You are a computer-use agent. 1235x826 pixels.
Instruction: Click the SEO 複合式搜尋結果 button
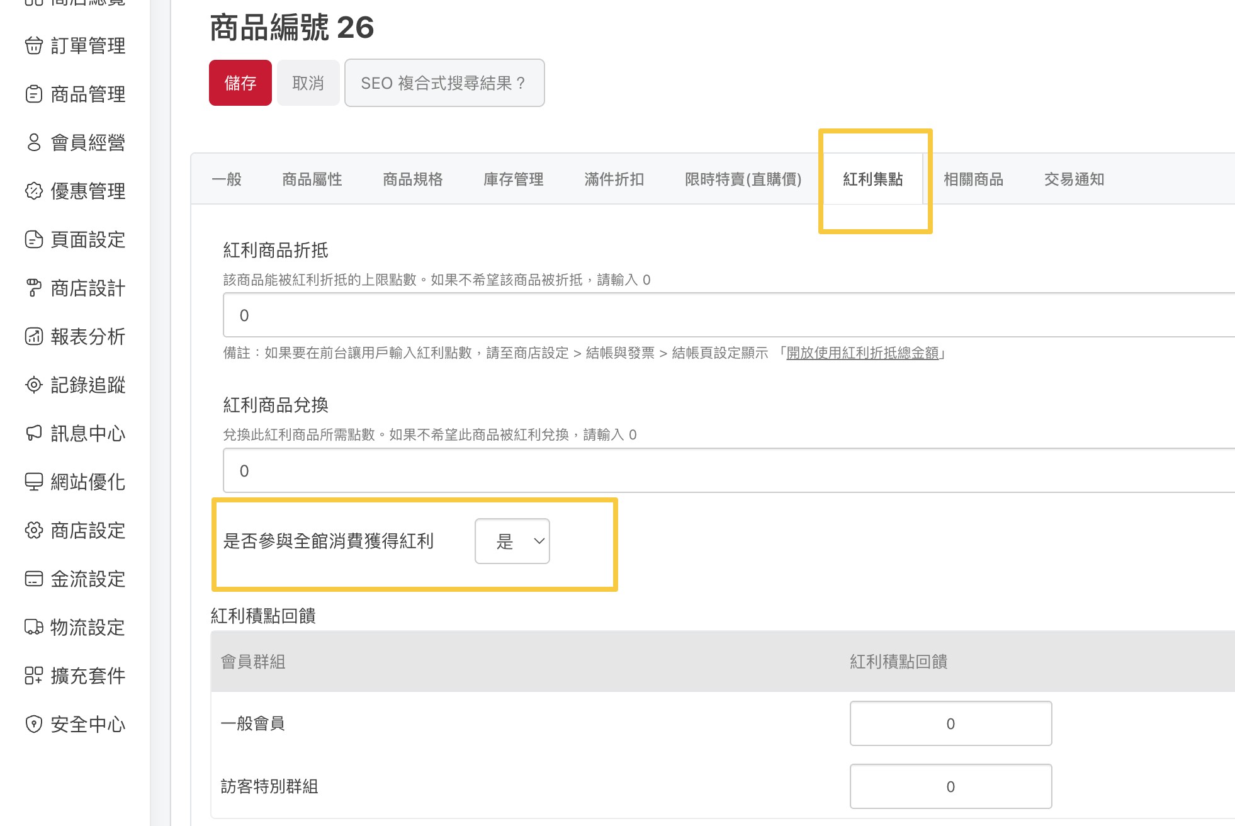click(x=444, y=83)
